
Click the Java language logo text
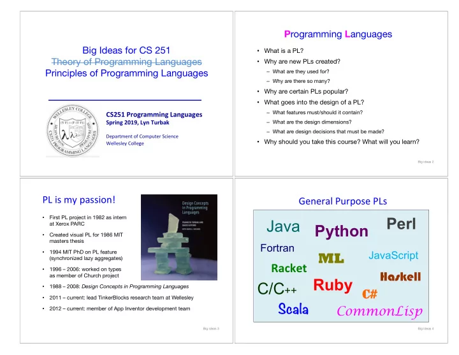click(x=283, y=226)
